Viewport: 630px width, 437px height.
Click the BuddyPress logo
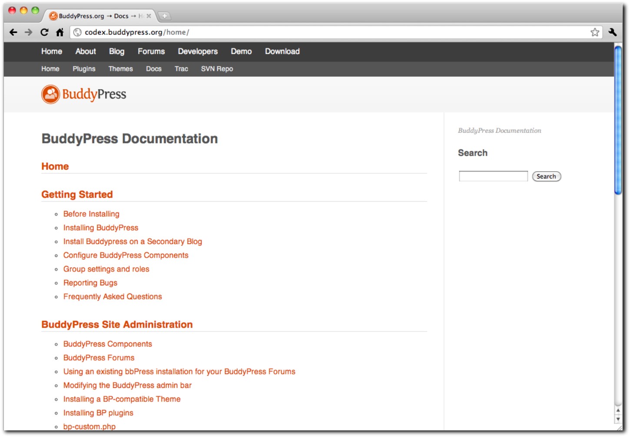click(x=84, y=94)
